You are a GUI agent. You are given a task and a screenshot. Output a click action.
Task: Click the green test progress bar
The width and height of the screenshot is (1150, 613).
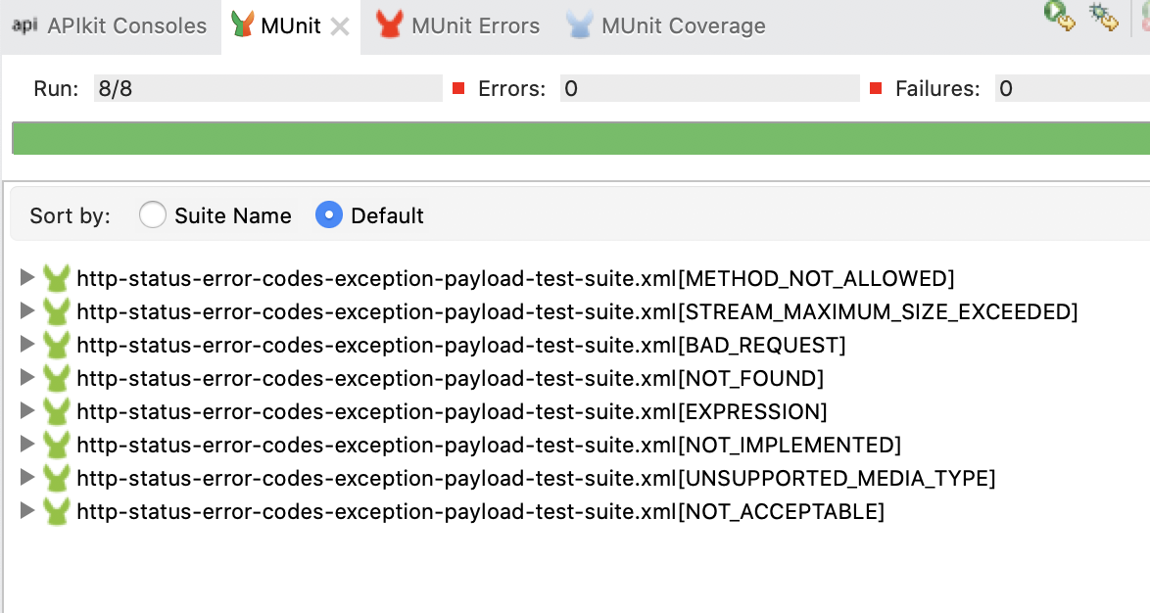[580, 138]
